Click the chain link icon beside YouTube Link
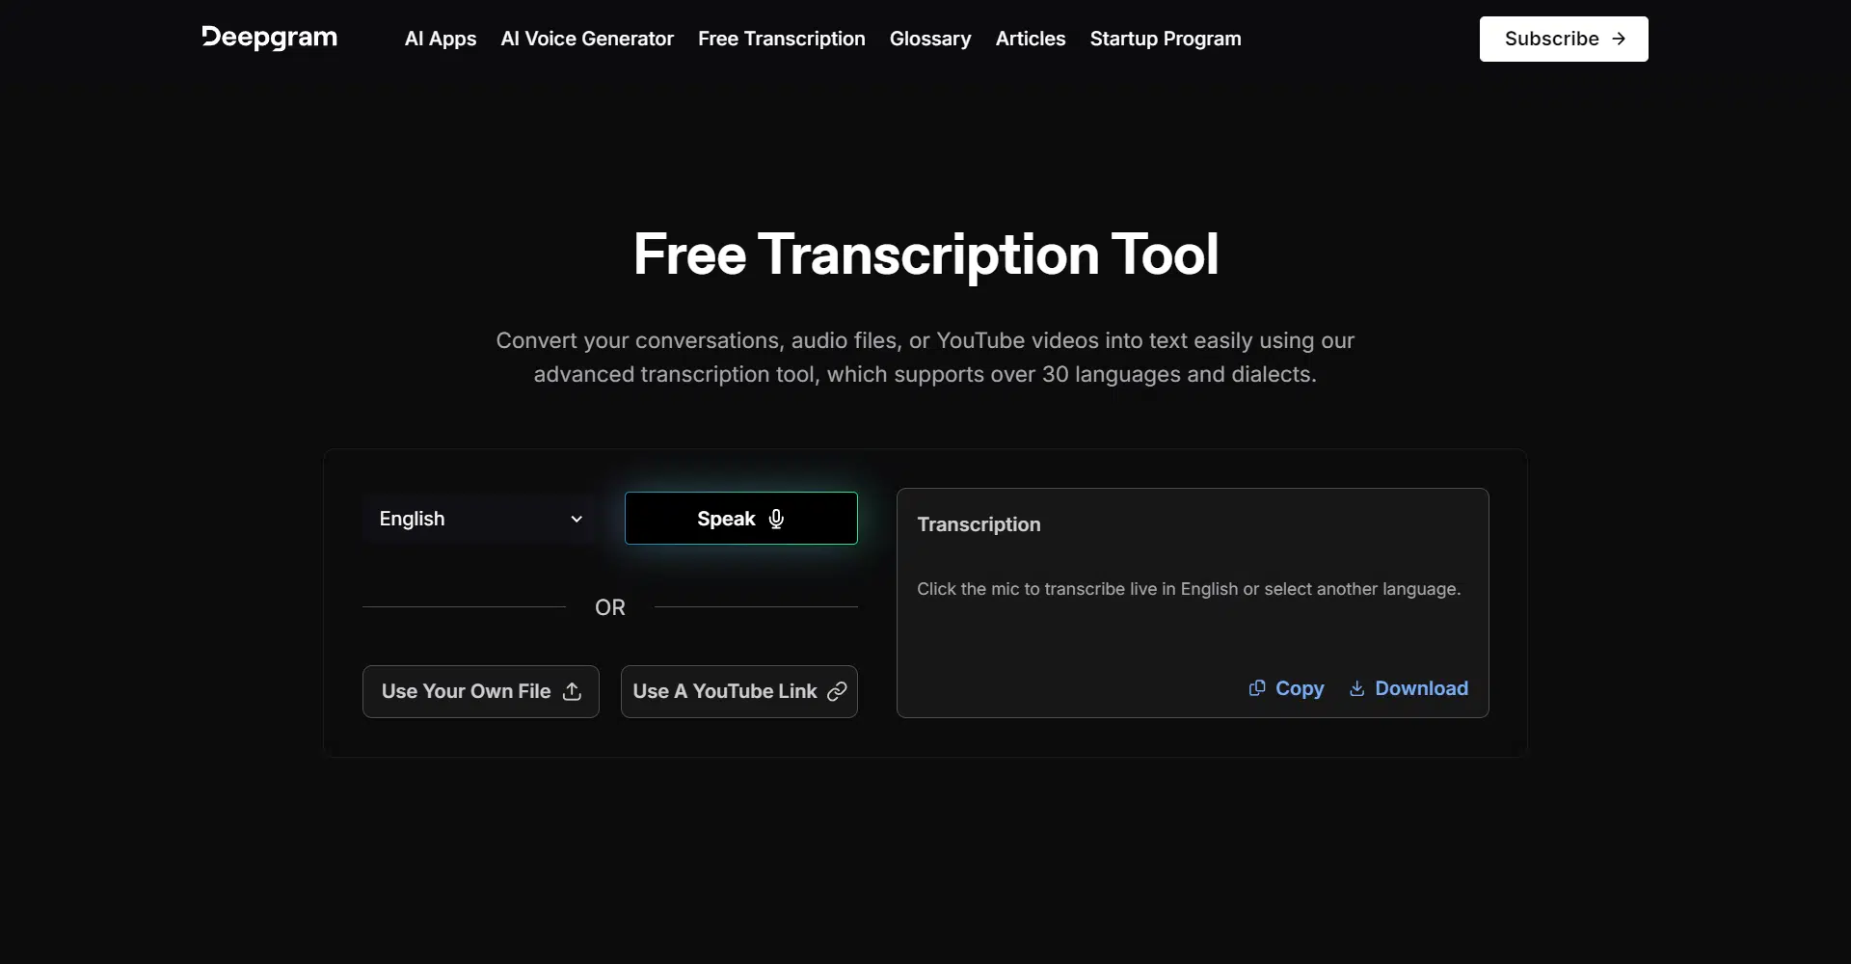Viewport: 1851px width, 964px height. tap(837, 691)
